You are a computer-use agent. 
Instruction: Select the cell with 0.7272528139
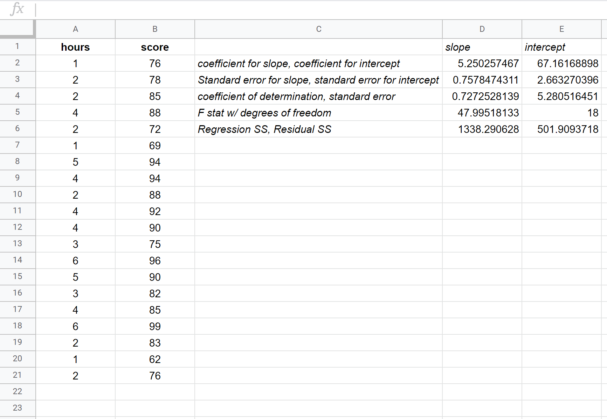(x=482, y=96)
